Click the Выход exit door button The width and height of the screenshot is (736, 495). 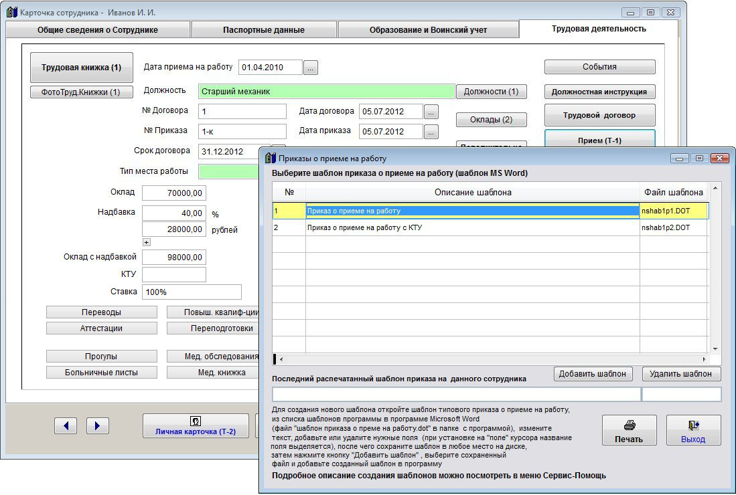693,431
